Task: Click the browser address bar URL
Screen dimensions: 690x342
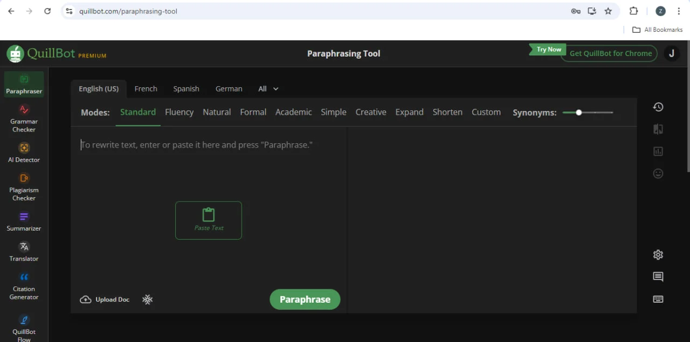Action: (x=128, y=11)
